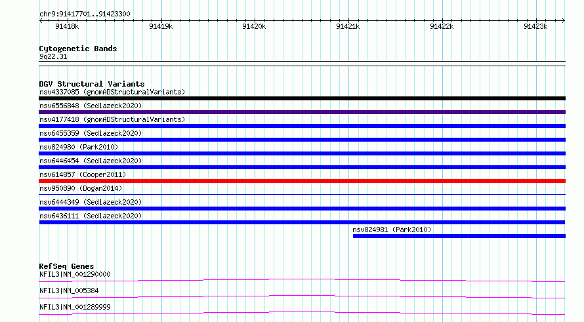Click the 91420k ruler mark
The image size is (584, 322).
click(x=254, y=26)
